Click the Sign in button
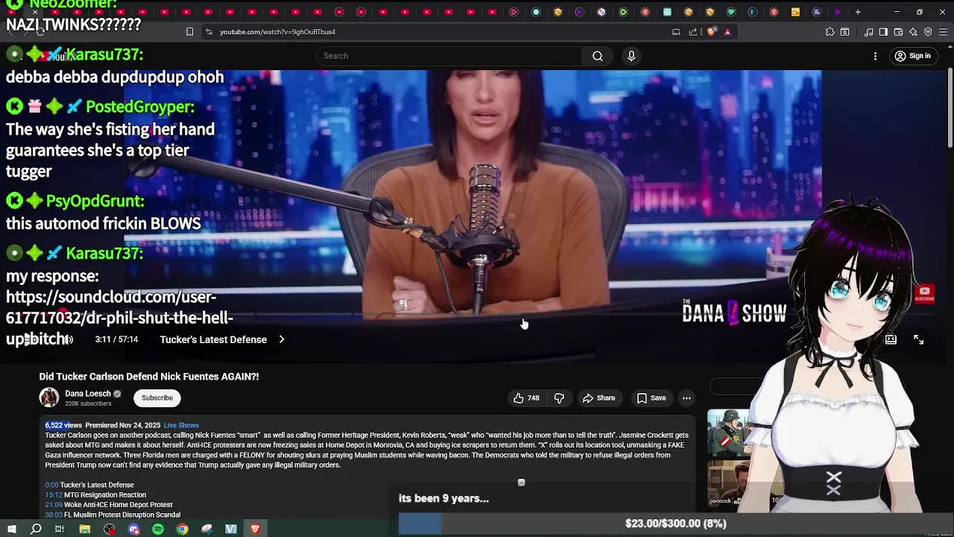The width and height of the screenshot is (954, 537). [914, 56]
